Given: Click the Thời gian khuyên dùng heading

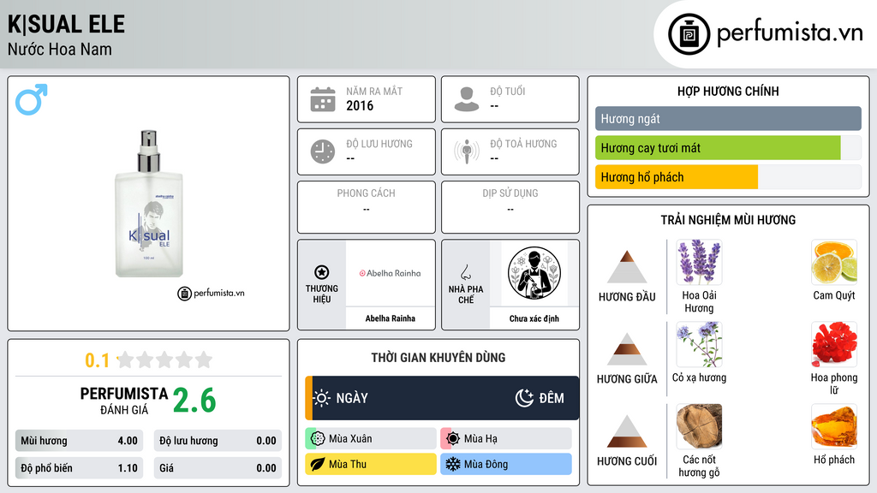Looking at the screenshot, I should click(438, 357).
